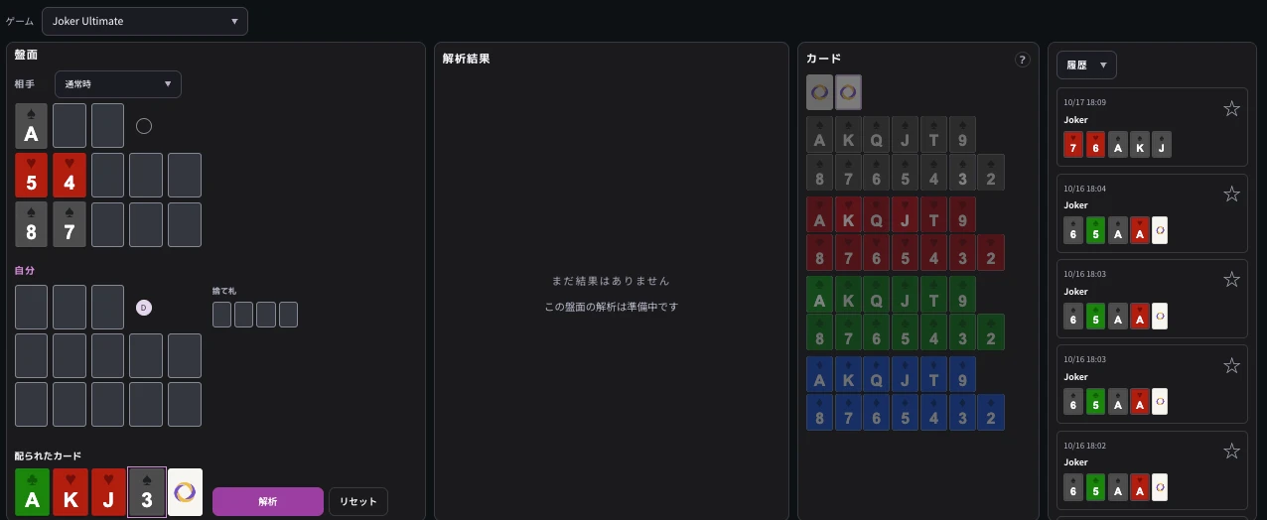Pick the green club A from palette

pyautogui.click(x=820, y=295)
